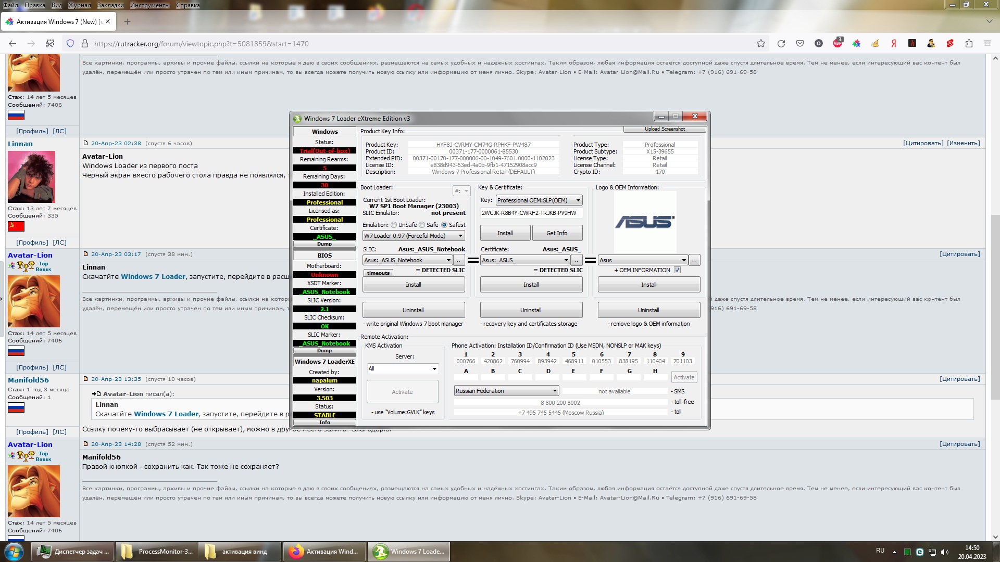Open Linnan's user profile link
1000x562 pixels.
(20, 144)
